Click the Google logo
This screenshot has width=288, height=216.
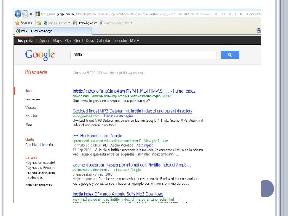click(x=40, y=55)
